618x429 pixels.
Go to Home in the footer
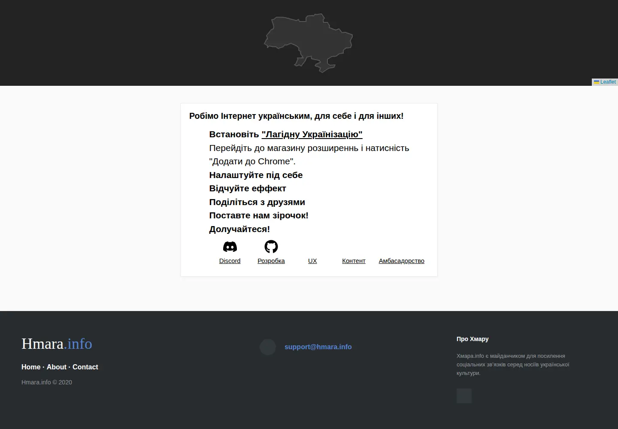[31, 367]
